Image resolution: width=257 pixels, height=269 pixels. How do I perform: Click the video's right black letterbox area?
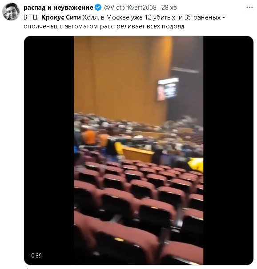click(x=228, y=150)
